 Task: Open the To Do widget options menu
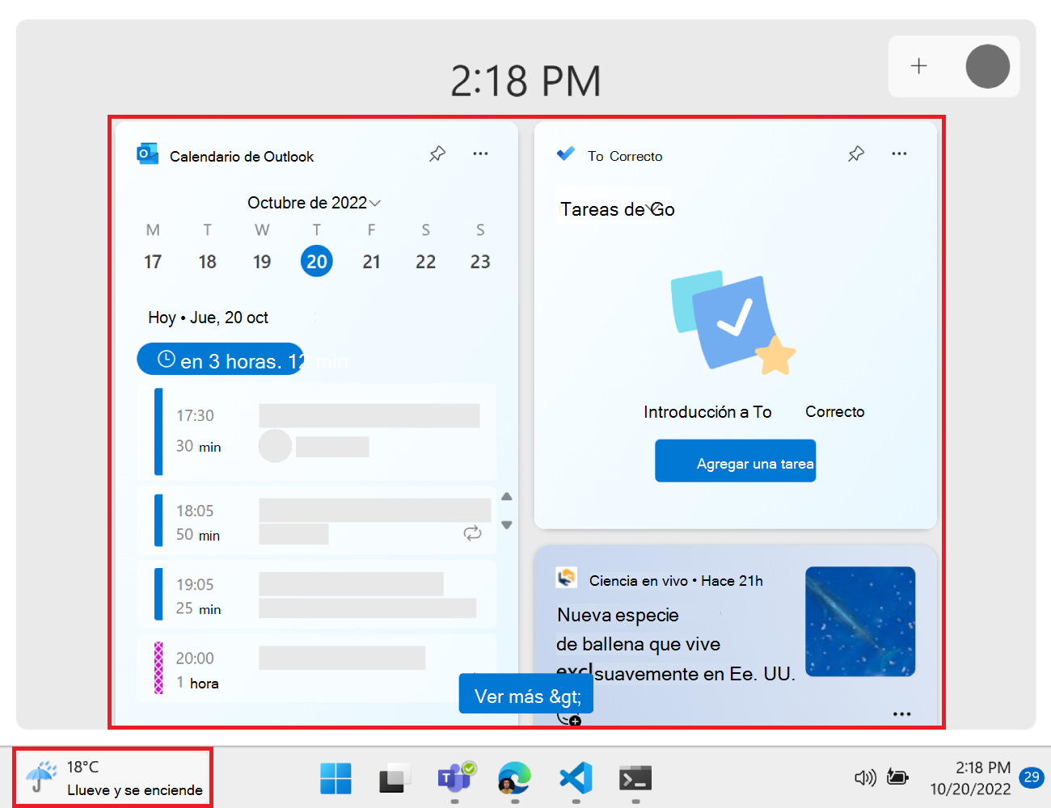(900, 153)
